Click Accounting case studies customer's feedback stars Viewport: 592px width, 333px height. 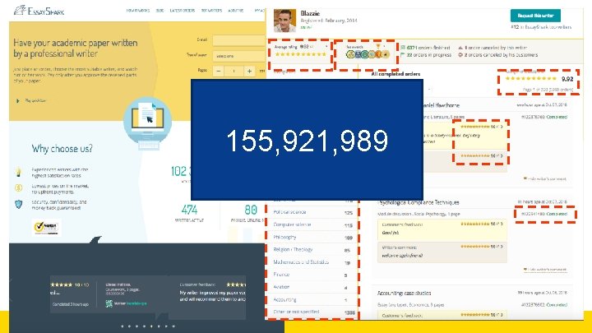click(475, 314)
